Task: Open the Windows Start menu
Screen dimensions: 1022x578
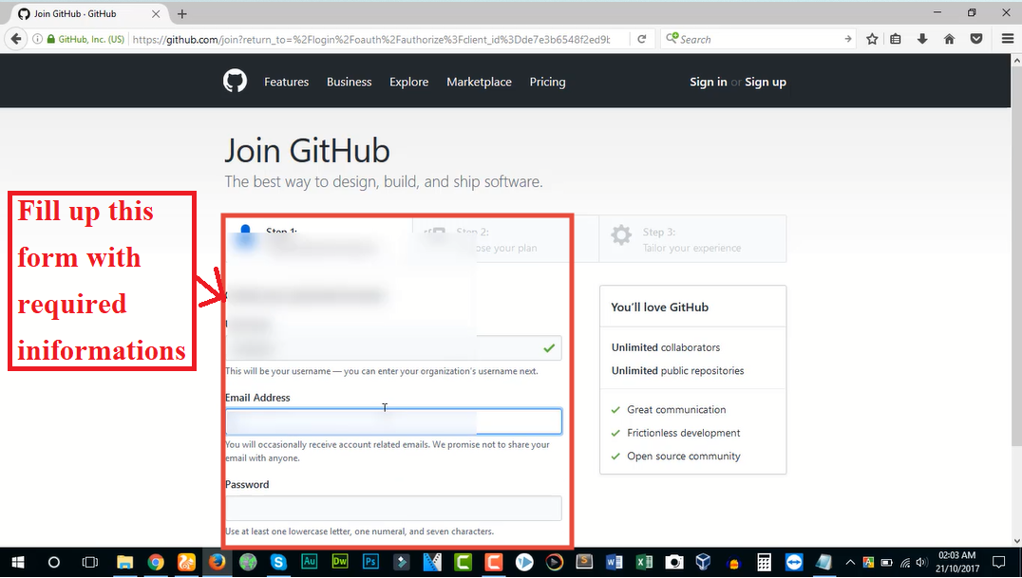Action: pyautogui.click(x=18, y=563)
